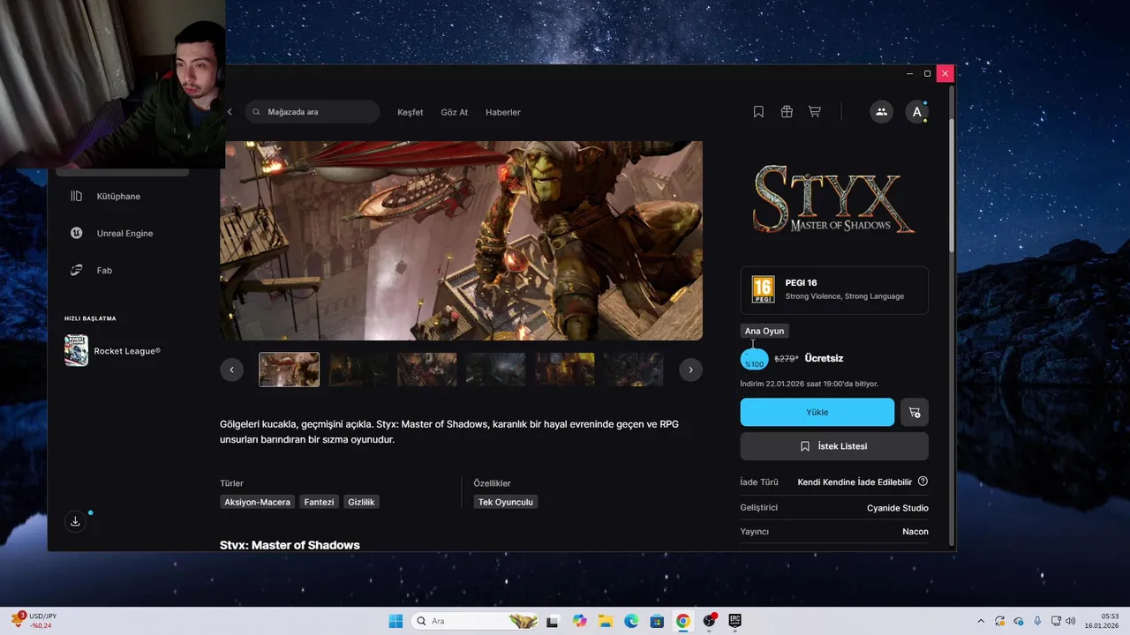Select the fifth screenshot thumbnail
1130x635 pixels.
coord(565,370)
